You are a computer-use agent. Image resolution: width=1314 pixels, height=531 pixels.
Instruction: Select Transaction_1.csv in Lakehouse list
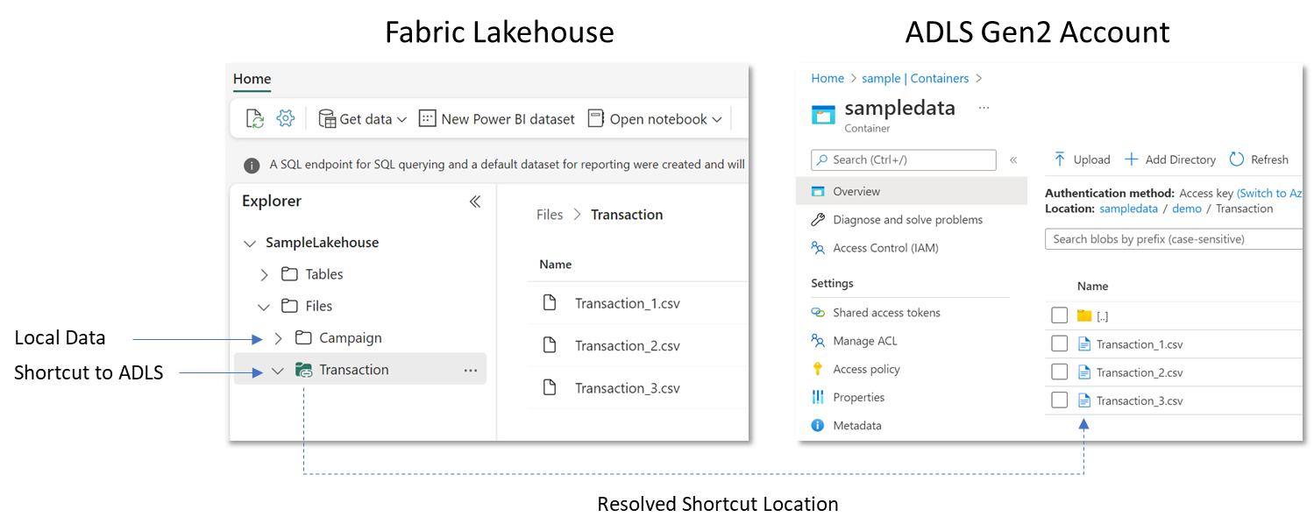[628, 303]
